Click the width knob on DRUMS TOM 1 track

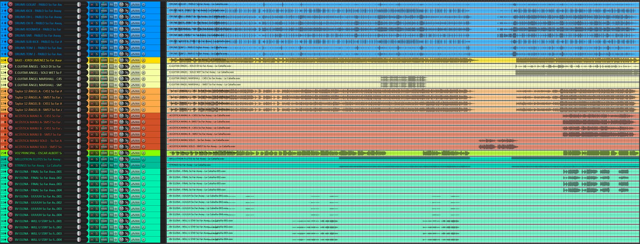click(x=127, y=48)
